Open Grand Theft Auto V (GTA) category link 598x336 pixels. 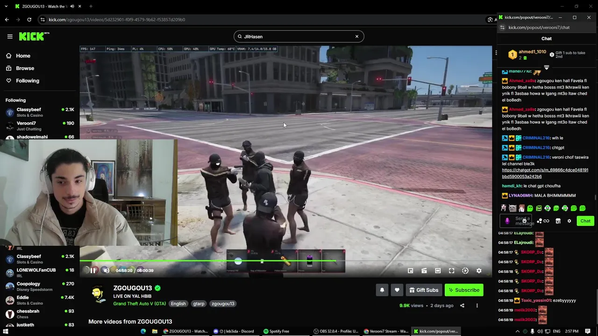(139, 304)
